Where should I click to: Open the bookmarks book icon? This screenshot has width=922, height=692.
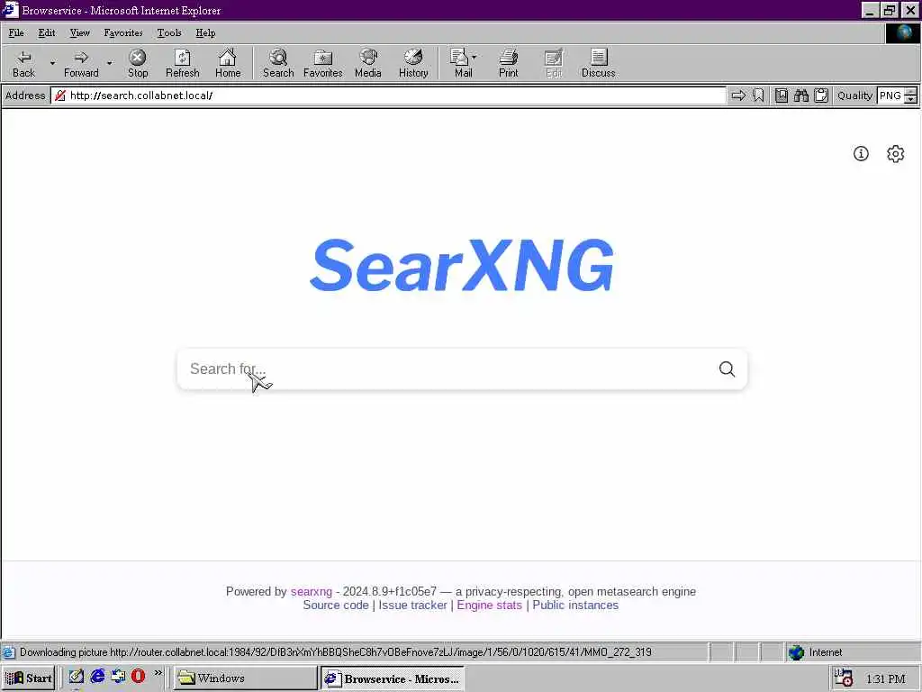[781, 96]
